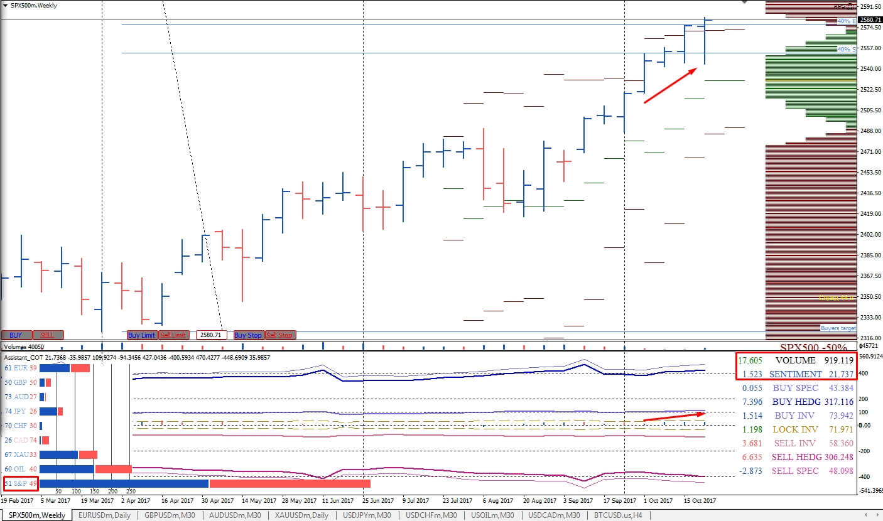Click the SELL SPEC legend label

[x=795, y=471]
